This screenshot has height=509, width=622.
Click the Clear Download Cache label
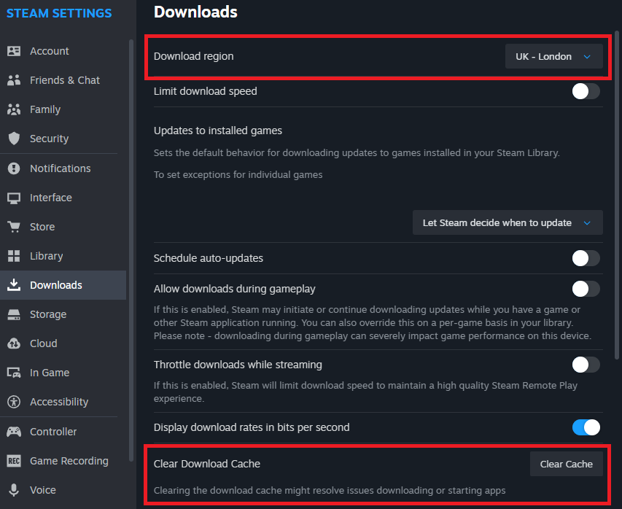pos(206,464)
